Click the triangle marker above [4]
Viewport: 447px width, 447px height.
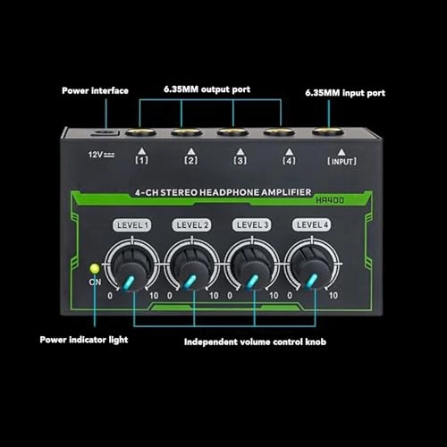coord(289,152)
